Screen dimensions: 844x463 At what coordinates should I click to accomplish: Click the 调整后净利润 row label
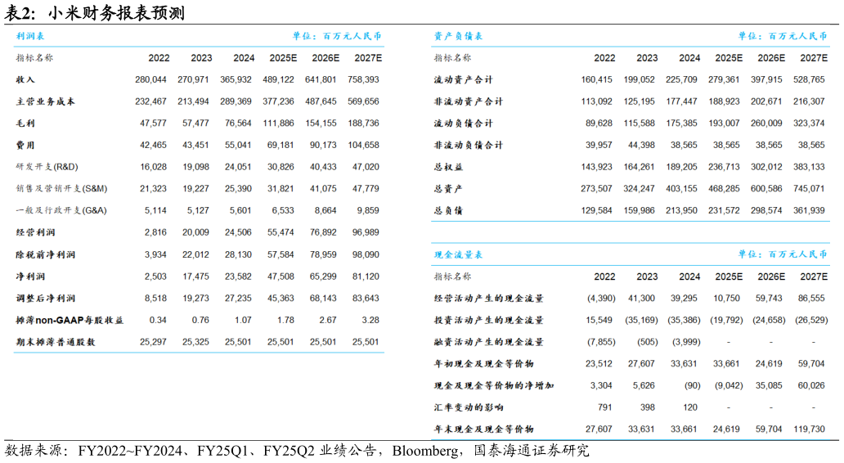[45, 299]
